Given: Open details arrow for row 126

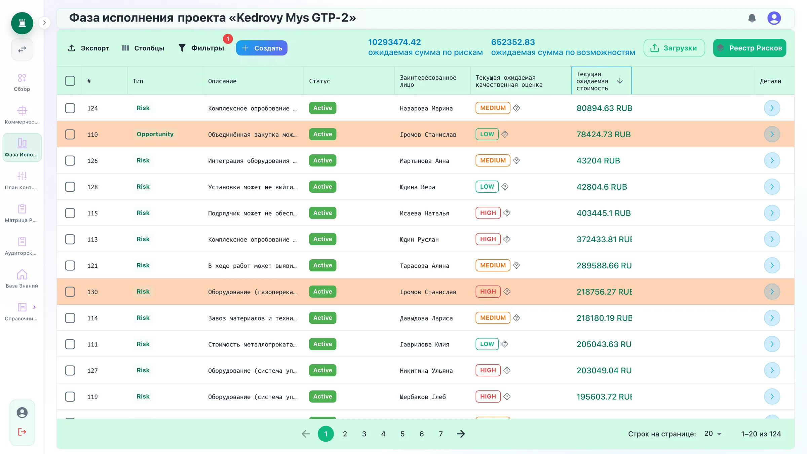Looking at the screenshot, I should click(x=772, y=160).
